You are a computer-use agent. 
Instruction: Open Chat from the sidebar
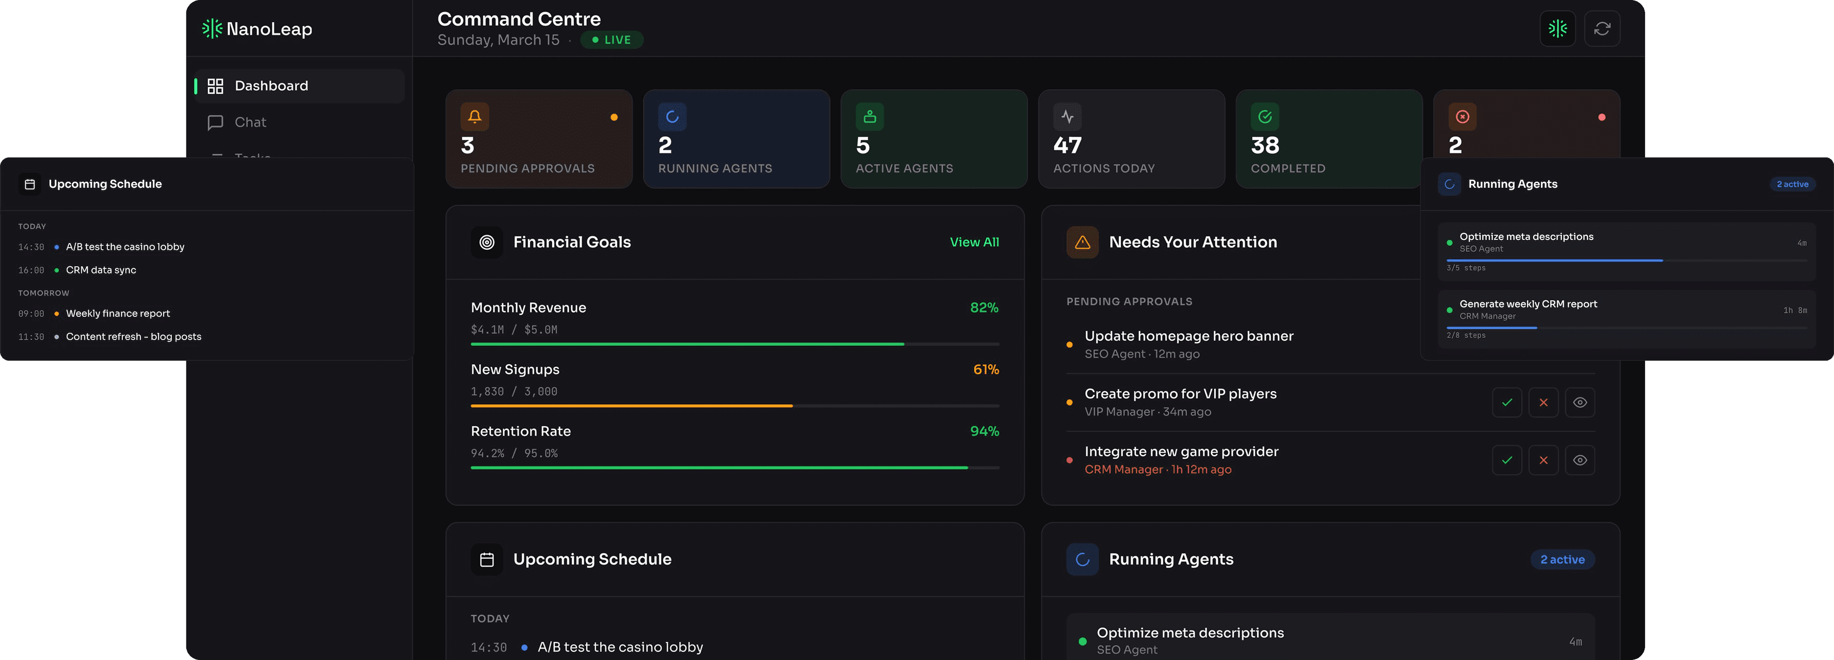coord(250,122)
